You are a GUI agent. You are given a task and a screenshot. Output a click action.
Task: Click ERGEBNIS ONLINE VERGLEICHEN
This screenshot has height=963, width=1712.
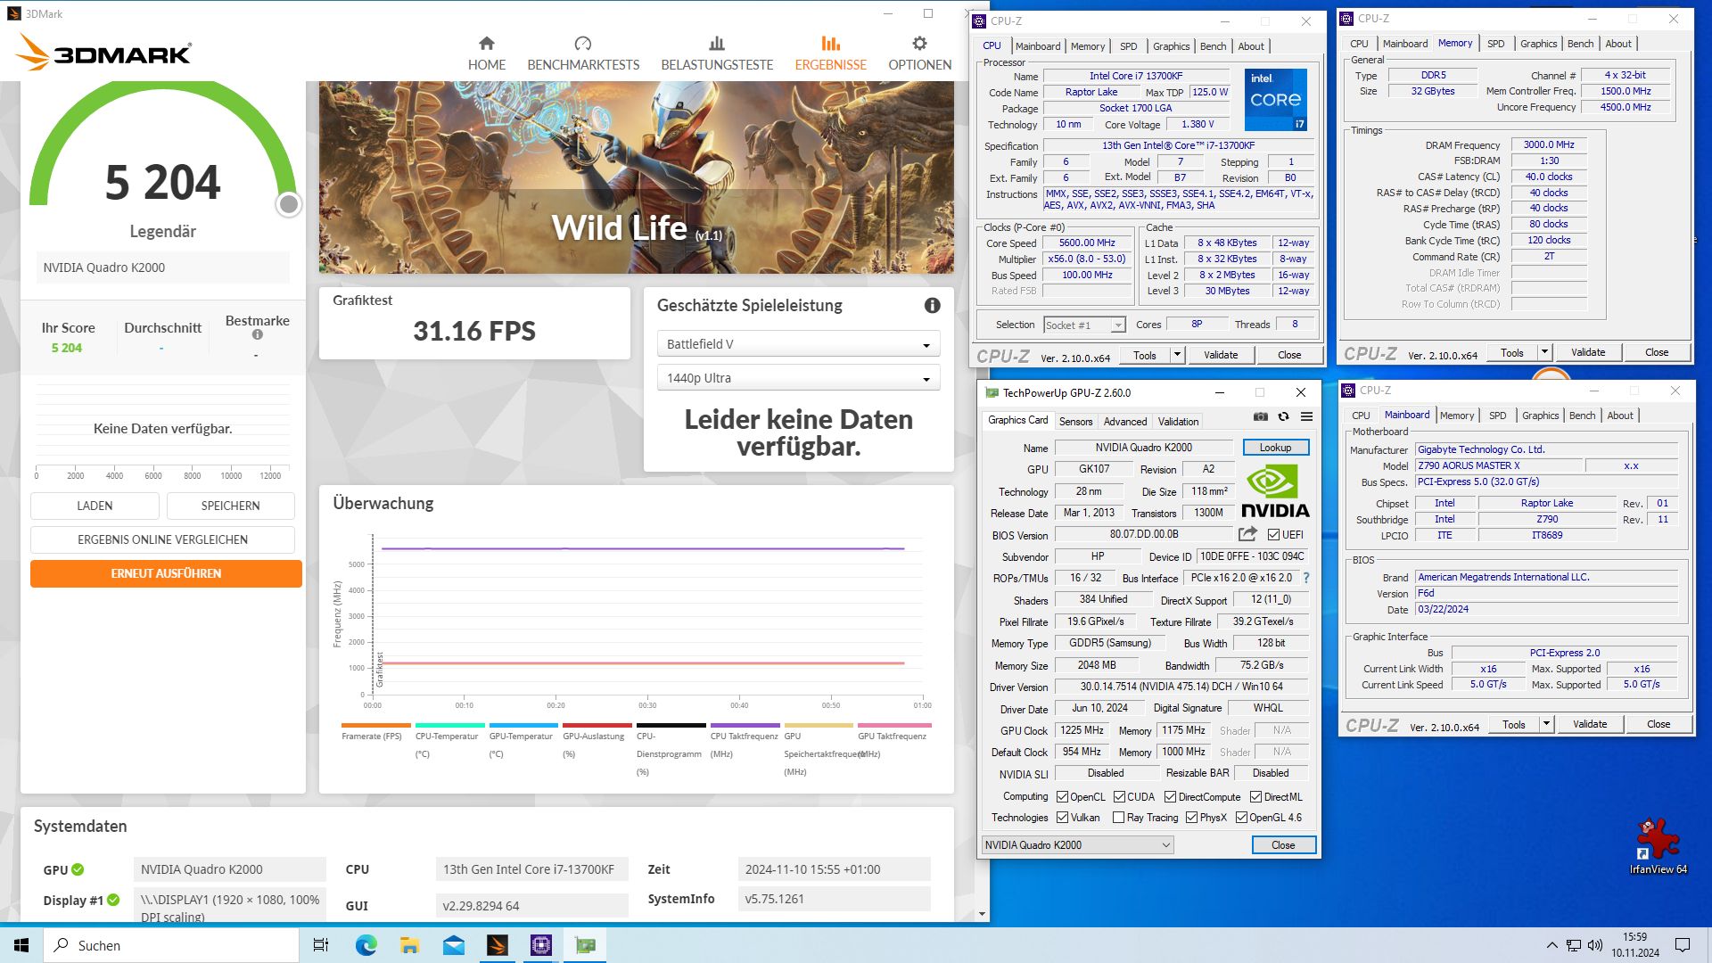(162, 539)
